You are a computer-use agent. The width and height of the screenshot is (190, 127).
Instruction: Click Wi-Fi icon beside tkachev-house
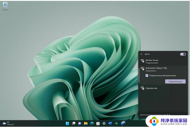142,61
